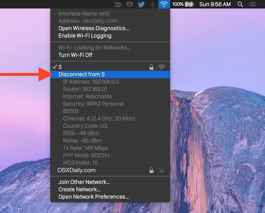This screenshot has width=265, height=213.
Task: Open Spotlight search magnifier icon
Action: tap(240, 4)
